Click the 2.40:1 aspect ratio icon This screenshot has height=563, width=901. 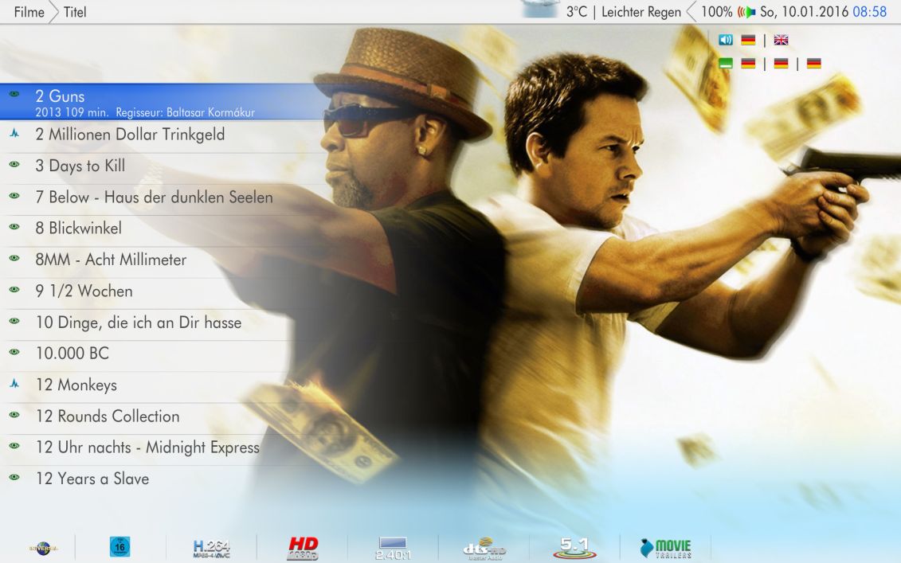point(393,549)
